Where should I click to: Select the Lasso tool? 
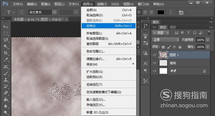coord(6,40)
